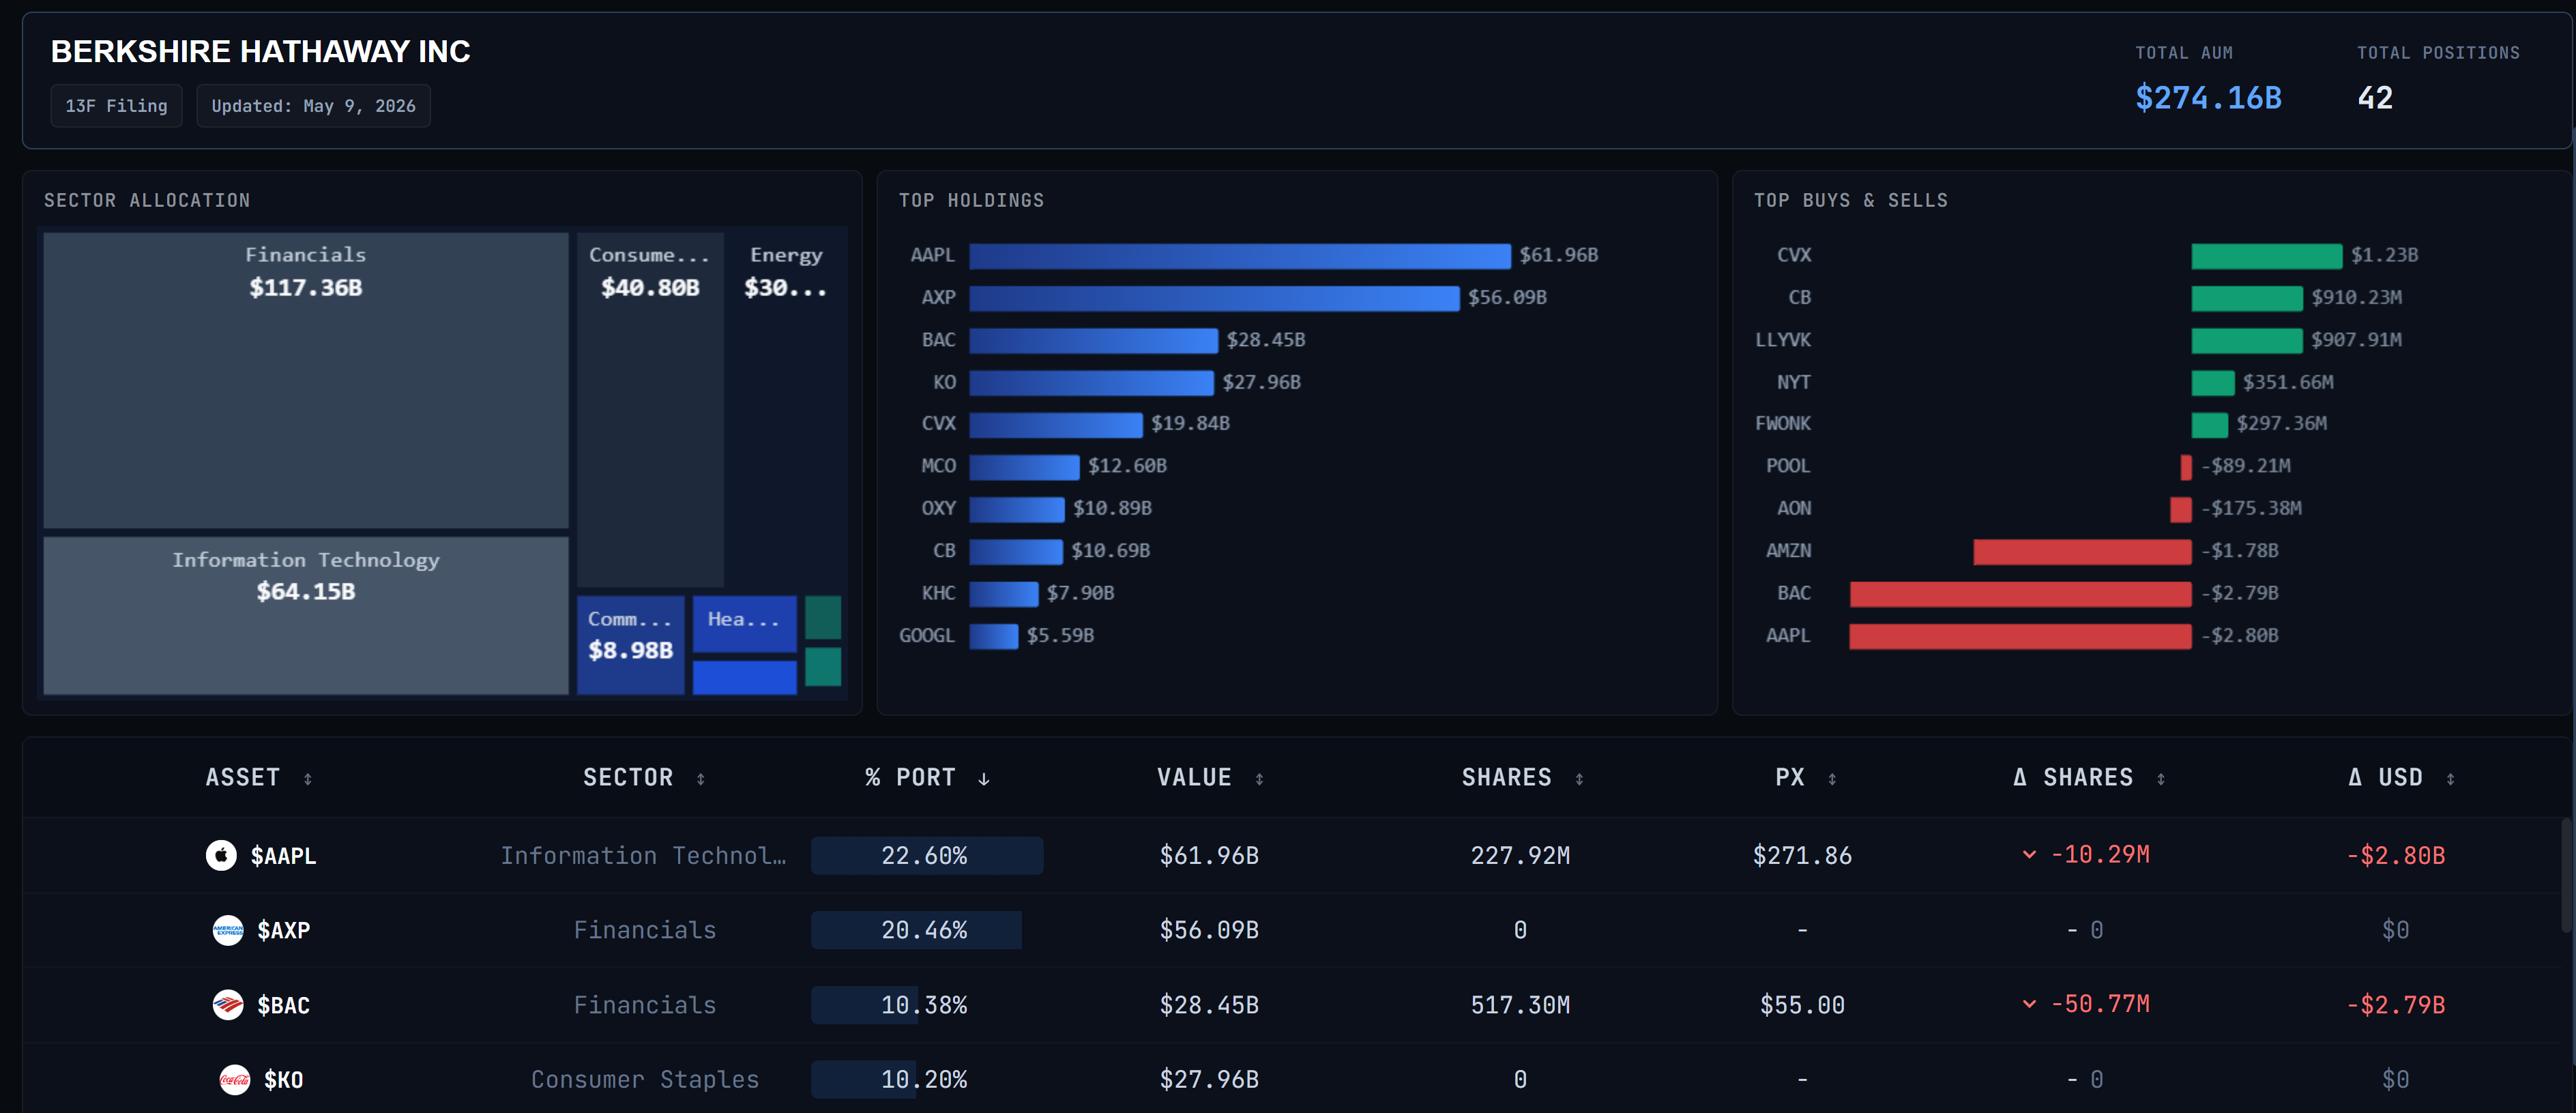Click the $274.16B total AUM value

pyautogui.click(x=2209, y=98)
